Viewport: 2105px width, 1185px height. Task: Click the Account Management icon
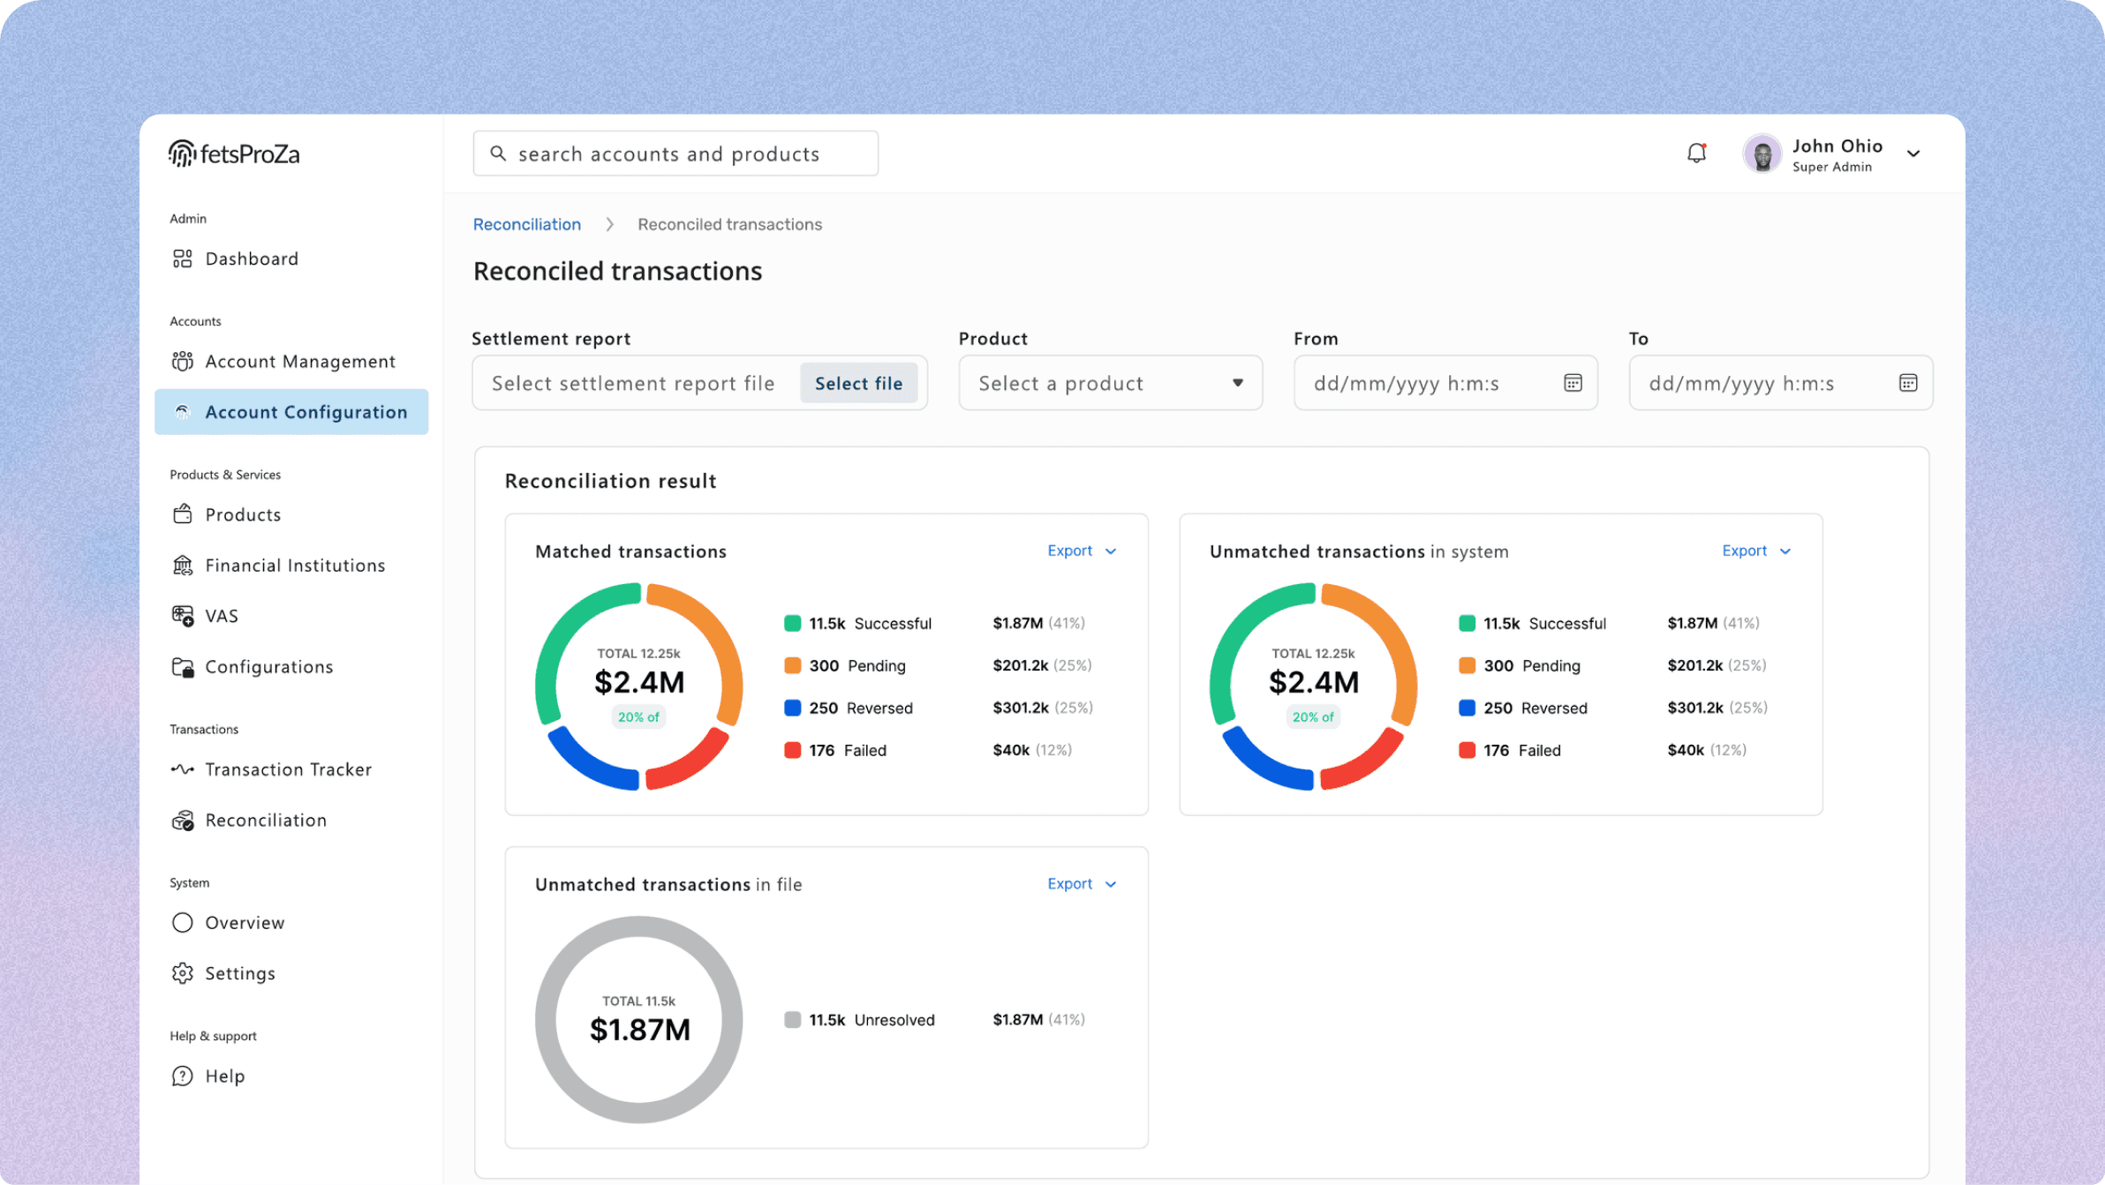182,361
